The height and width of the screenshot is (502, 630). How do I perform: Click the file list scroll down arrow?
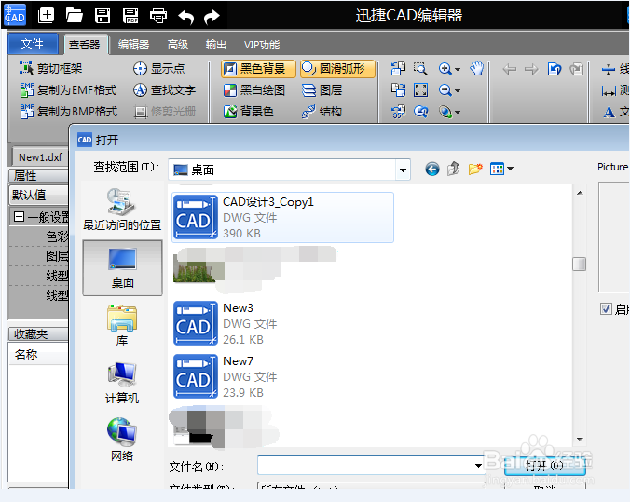[x=580, y=440]
